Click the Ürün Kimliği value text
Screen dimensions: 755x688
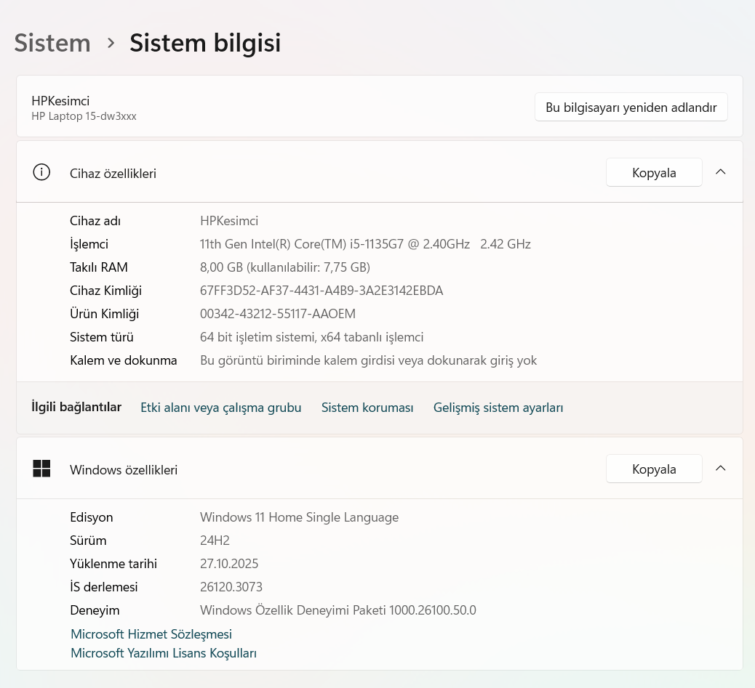[278, 314]
